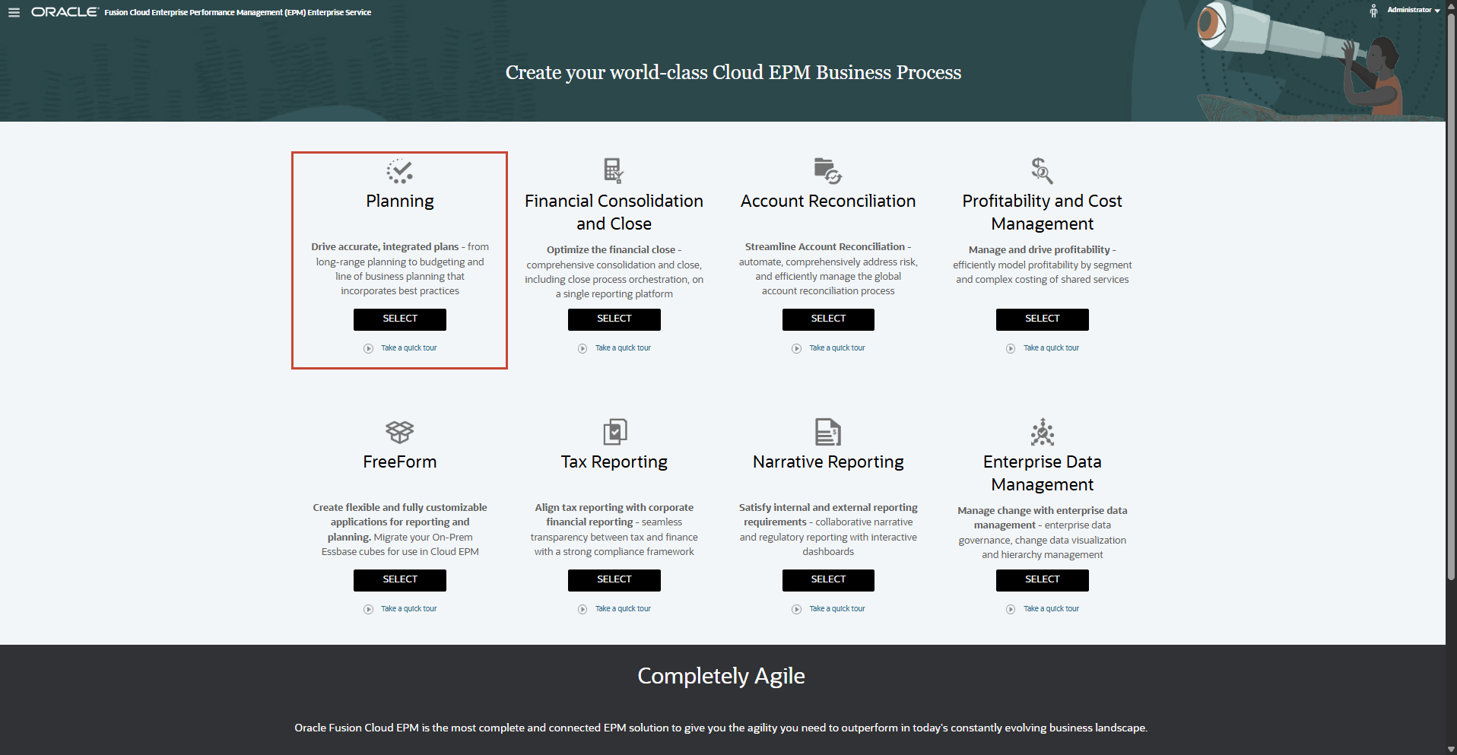Click the scrollbar down arrow
The width and height of the screenshot is (1457, 755).
1451,749
